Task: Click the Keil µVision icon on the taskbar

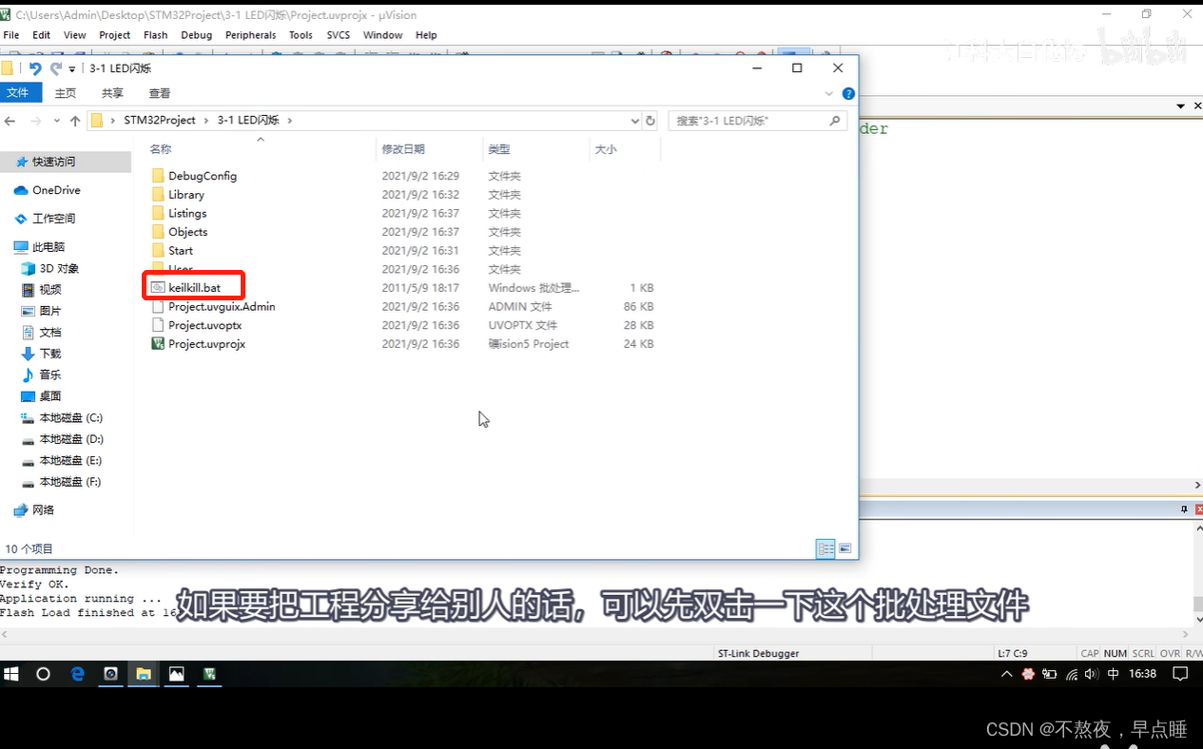Action: [x=209, y=674]
